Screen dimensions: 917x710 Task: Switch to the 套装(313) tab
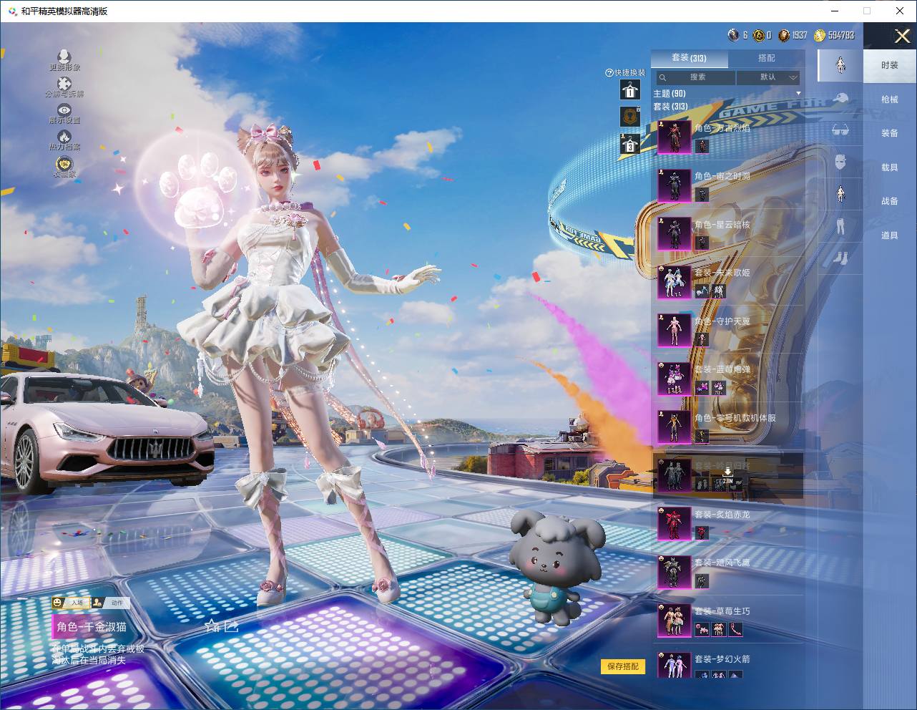tap(689, 58)
